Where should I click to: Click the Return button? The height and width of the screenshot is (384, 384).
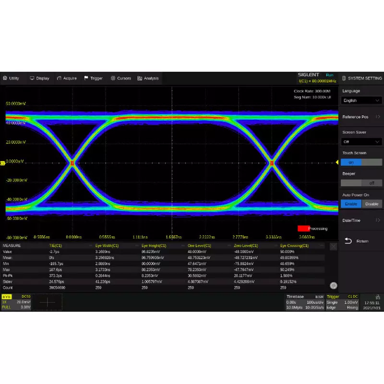361,241
